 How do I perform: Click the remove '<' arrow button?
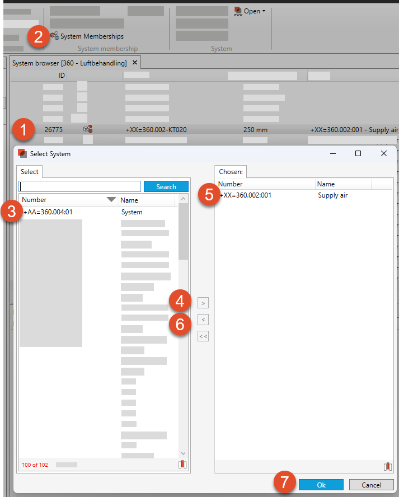(203, 320)
